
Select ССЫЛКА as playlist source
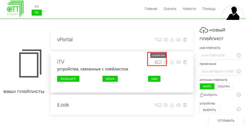pyautogui.click(x=224, y=86)
